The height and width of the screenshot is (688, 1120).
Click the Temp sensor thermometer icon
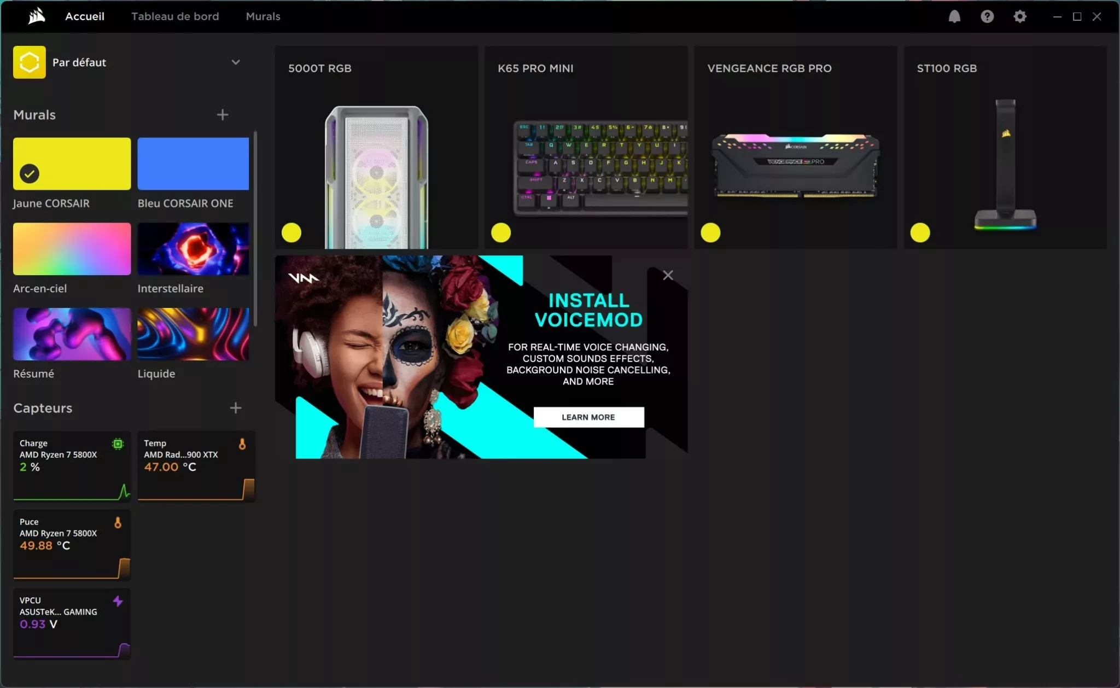[x=242, y=444]
